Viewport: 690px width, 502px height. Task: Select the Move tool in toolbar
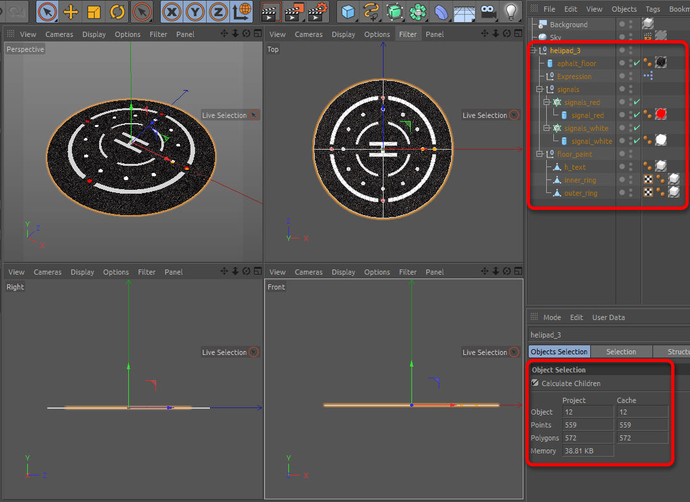71,12
